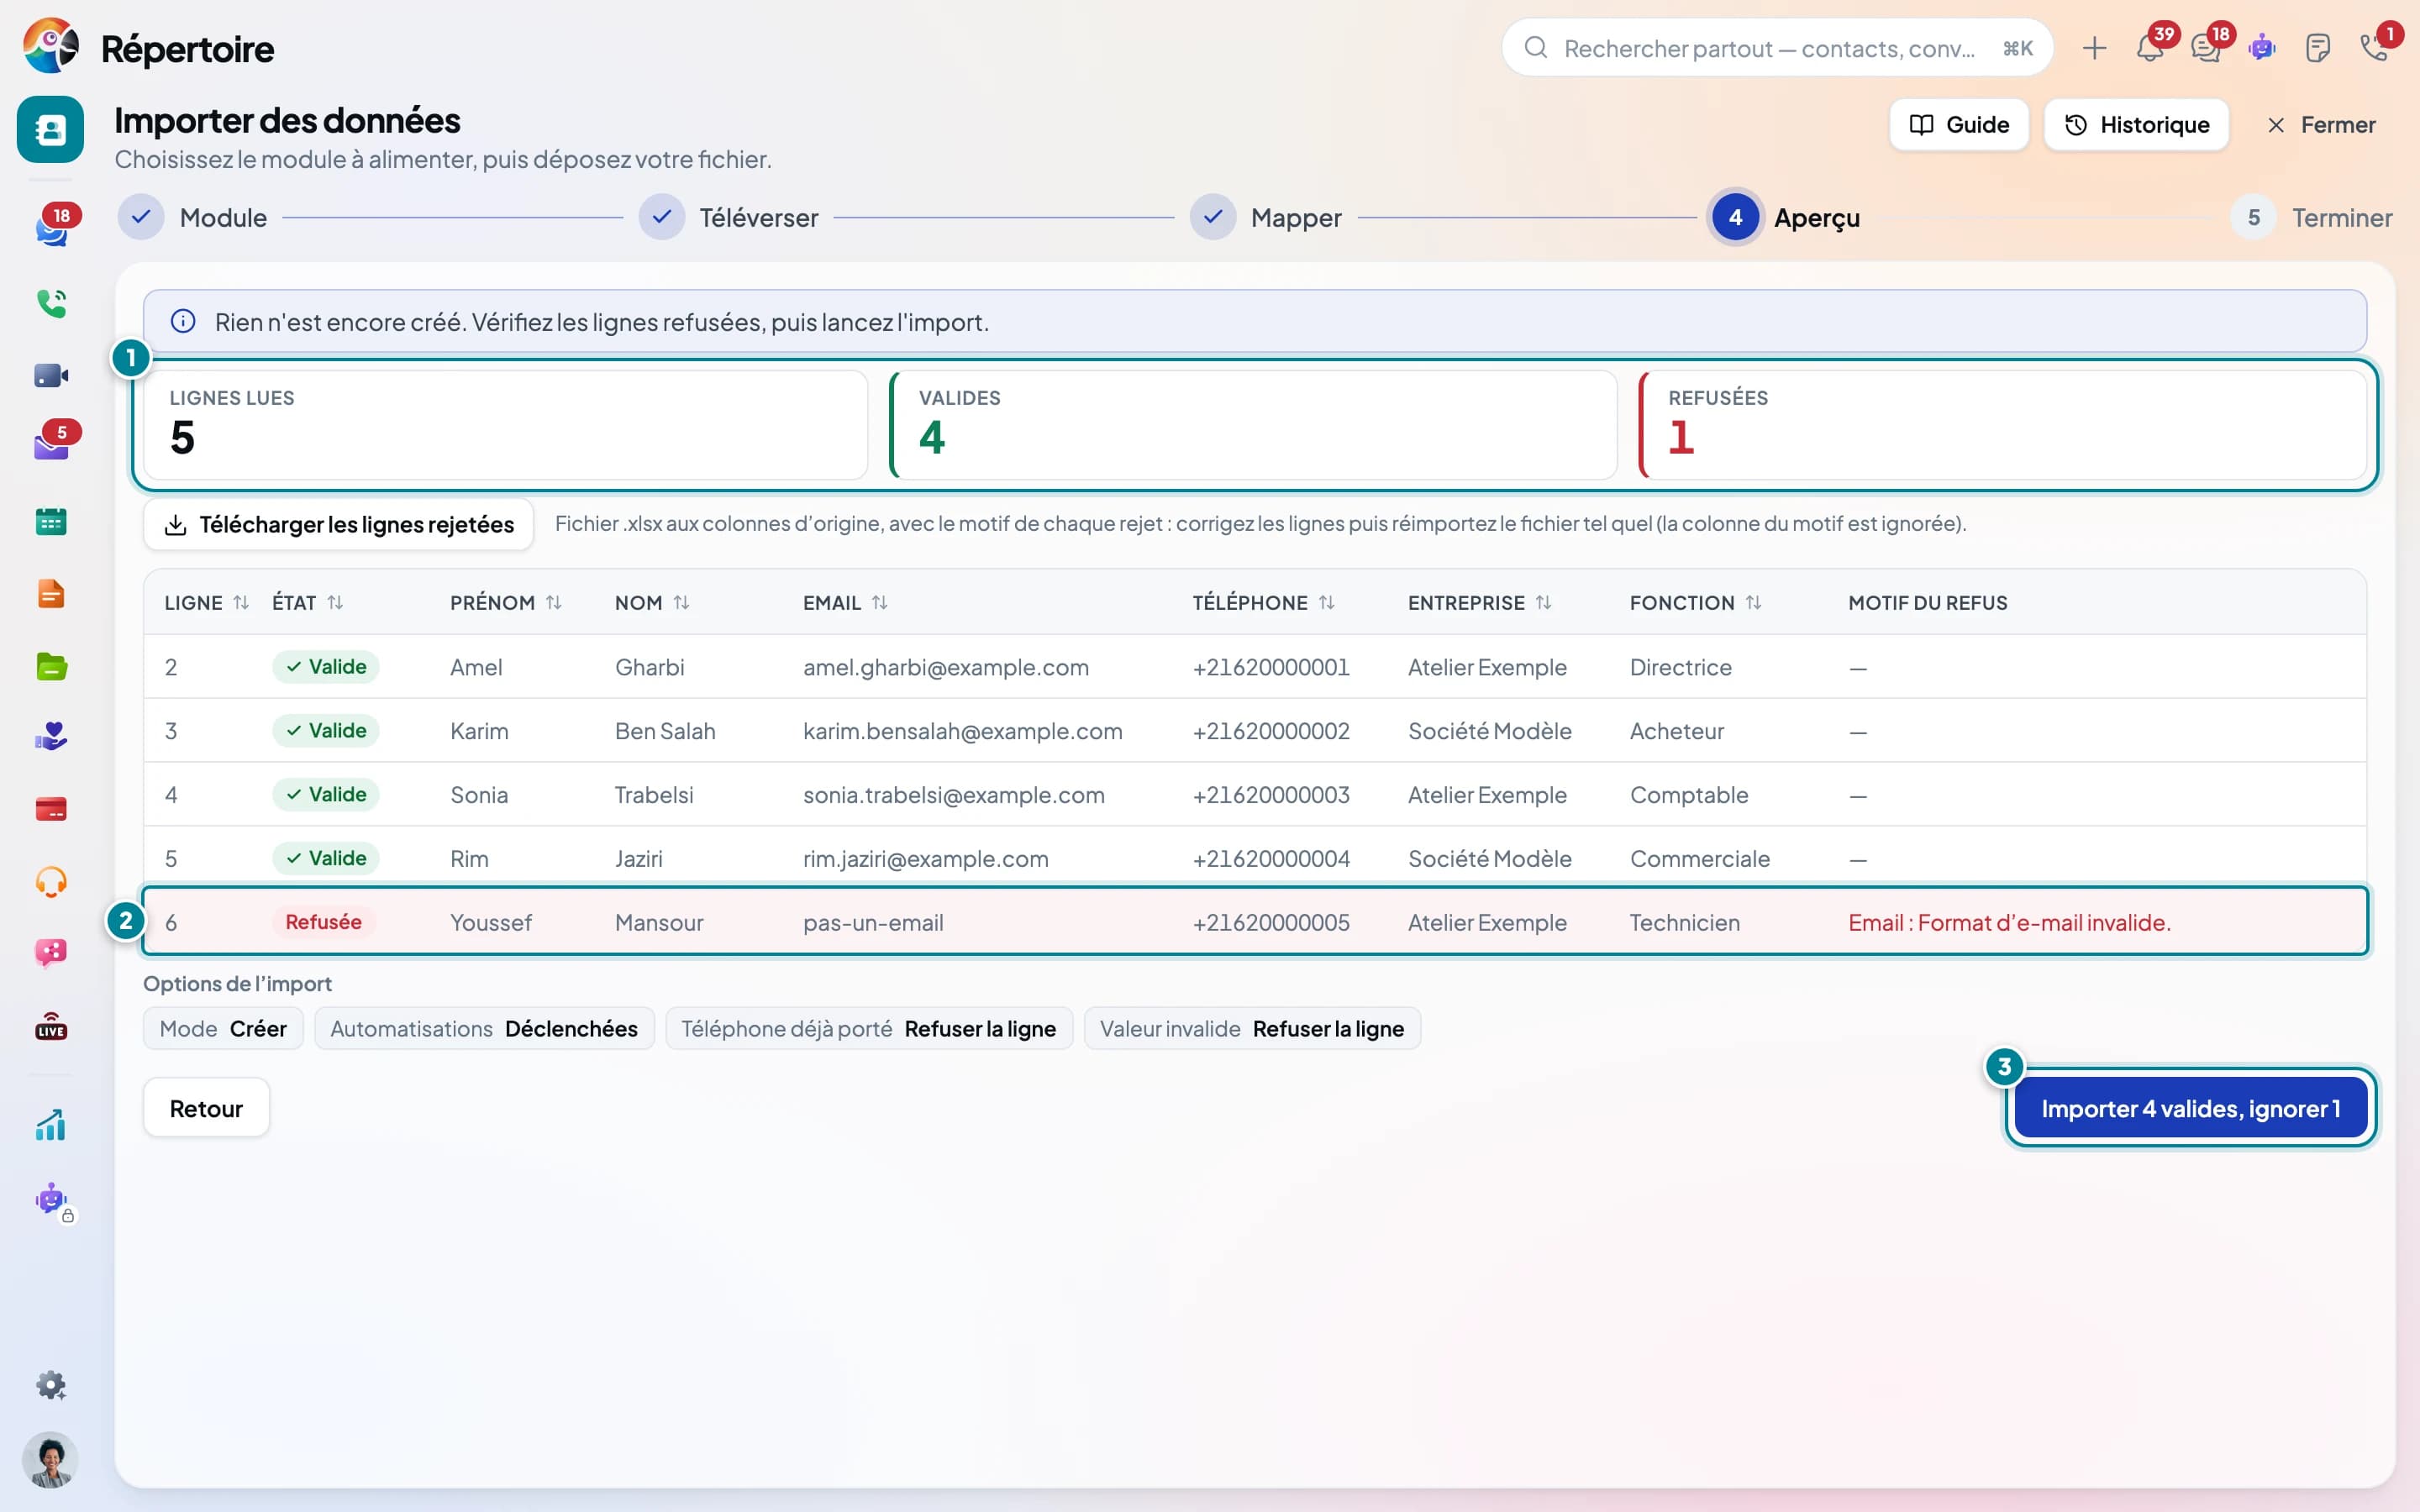
Task: Open the video camera icon in sidebar
Action: tap(51, 376)
